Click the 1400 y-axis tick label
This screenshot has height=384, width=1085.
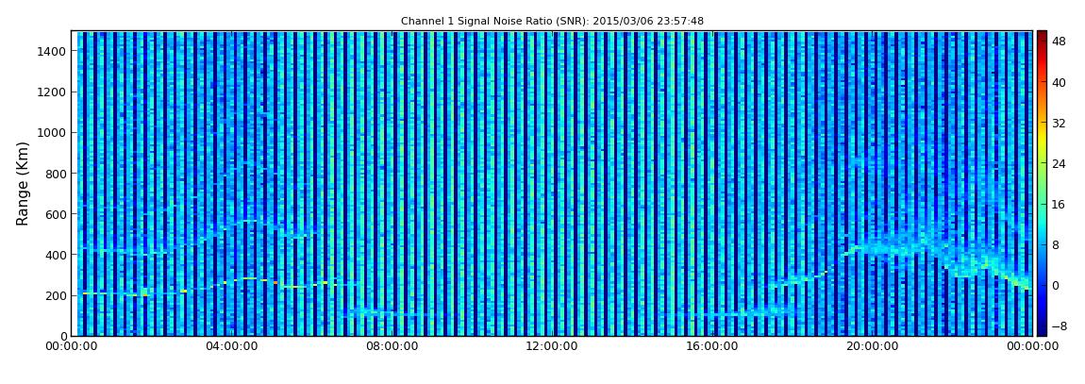point(53,51)
